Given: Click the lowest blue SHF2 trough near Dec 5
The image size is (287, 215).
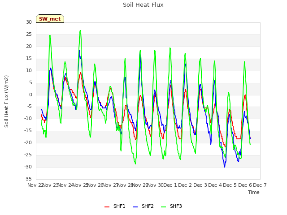Looking at the screenshot, I should [225, 167].
